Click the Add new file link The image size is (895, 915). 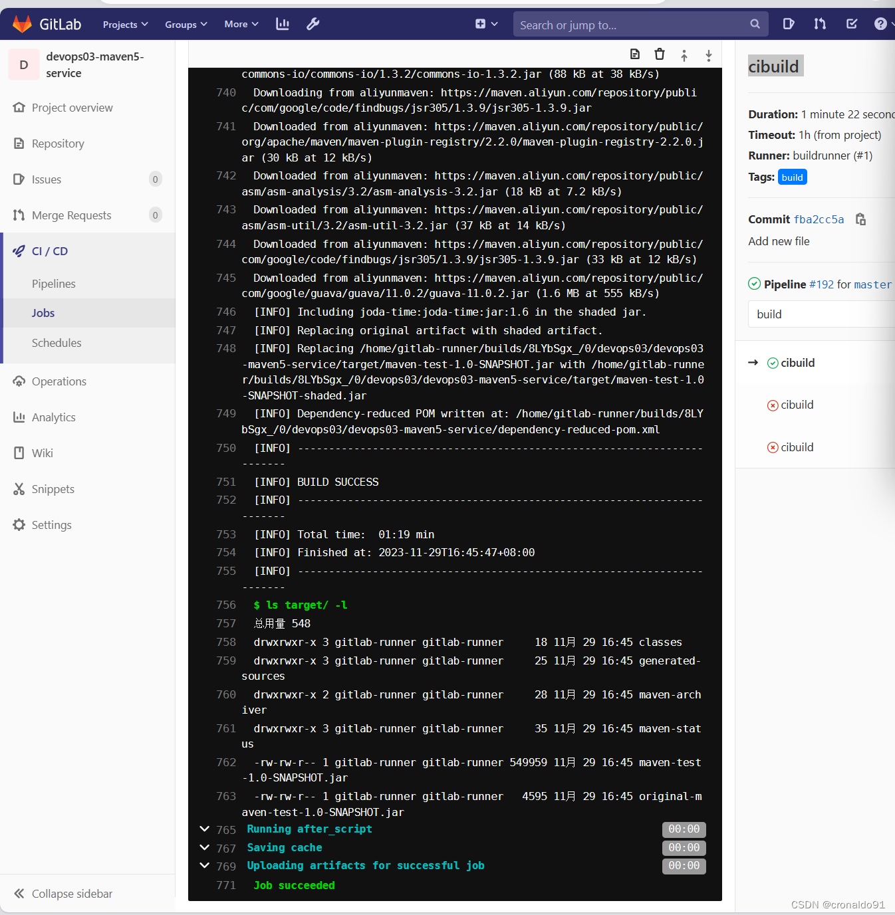tap(778, 241)
